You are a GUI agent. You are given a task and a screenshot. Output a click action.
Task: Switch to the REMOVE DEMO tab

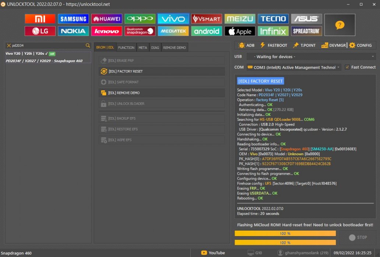175,48
